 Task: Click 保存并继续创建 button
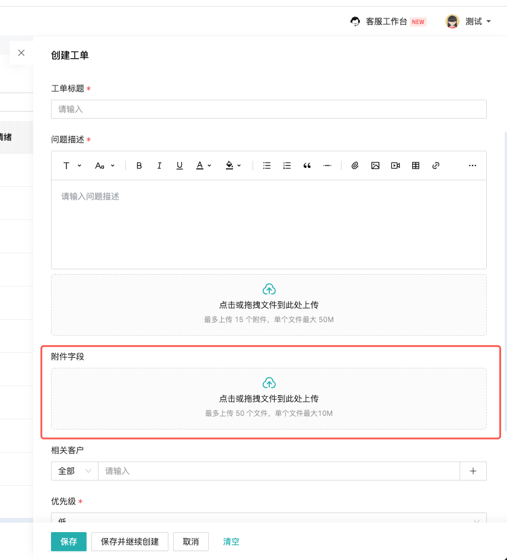(x=130, y=542)
